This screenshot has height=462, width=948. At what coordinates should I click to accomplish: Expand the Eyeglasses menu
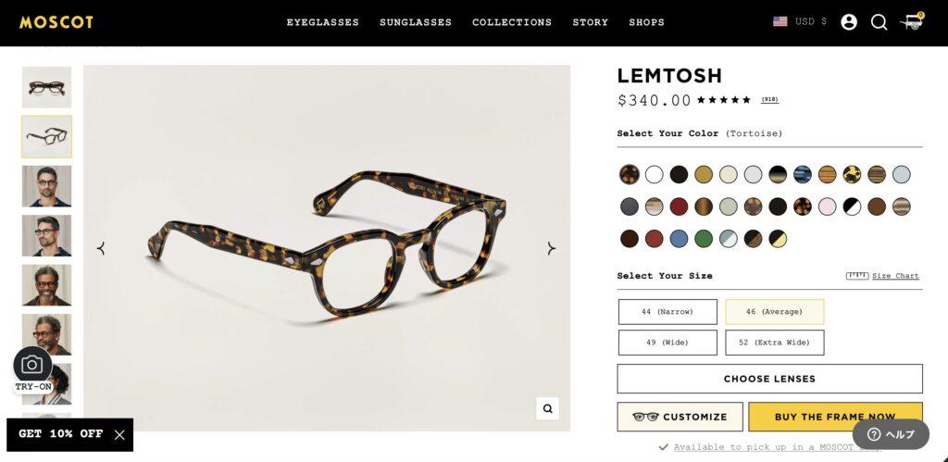[322, 22]
